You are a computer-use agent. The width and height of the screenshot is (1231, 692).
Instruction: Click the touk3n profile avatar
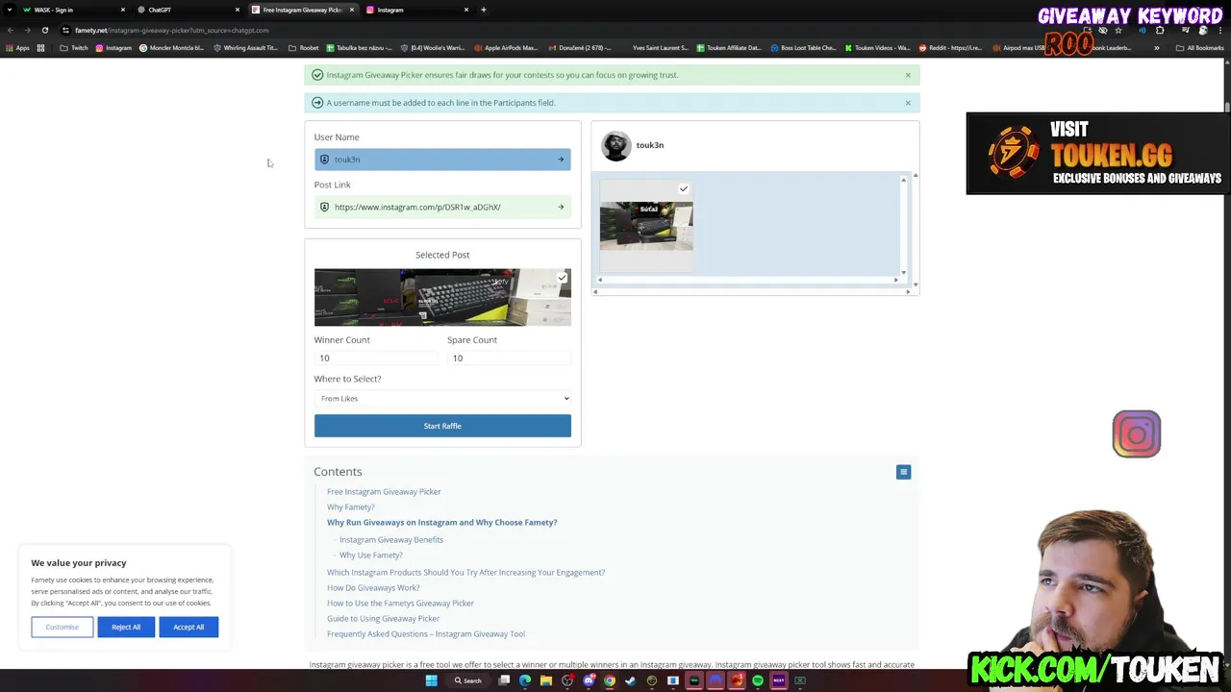(615, 146)
